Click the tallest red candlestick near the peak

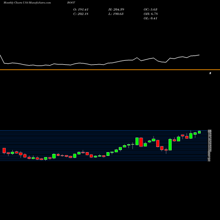[x=141, y=142]
